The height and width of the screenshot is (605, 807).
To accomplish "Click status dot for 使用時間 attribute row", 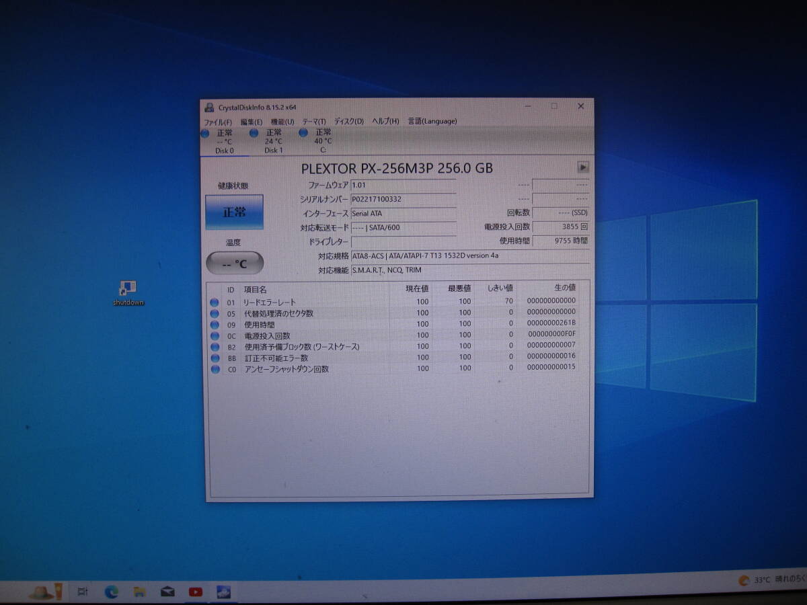I will coord(215,325).
